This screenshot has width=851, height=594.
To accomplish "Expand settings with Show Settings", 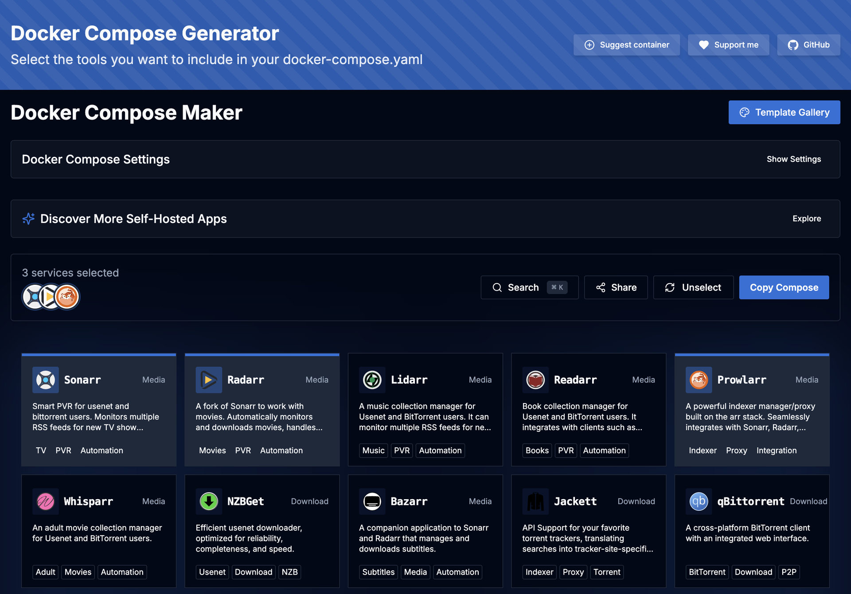I will point(794,159).
